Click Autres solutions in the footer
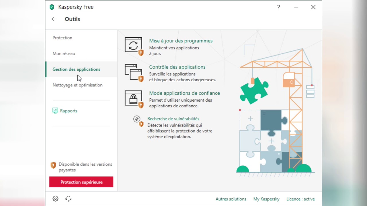 pos(231,199)
